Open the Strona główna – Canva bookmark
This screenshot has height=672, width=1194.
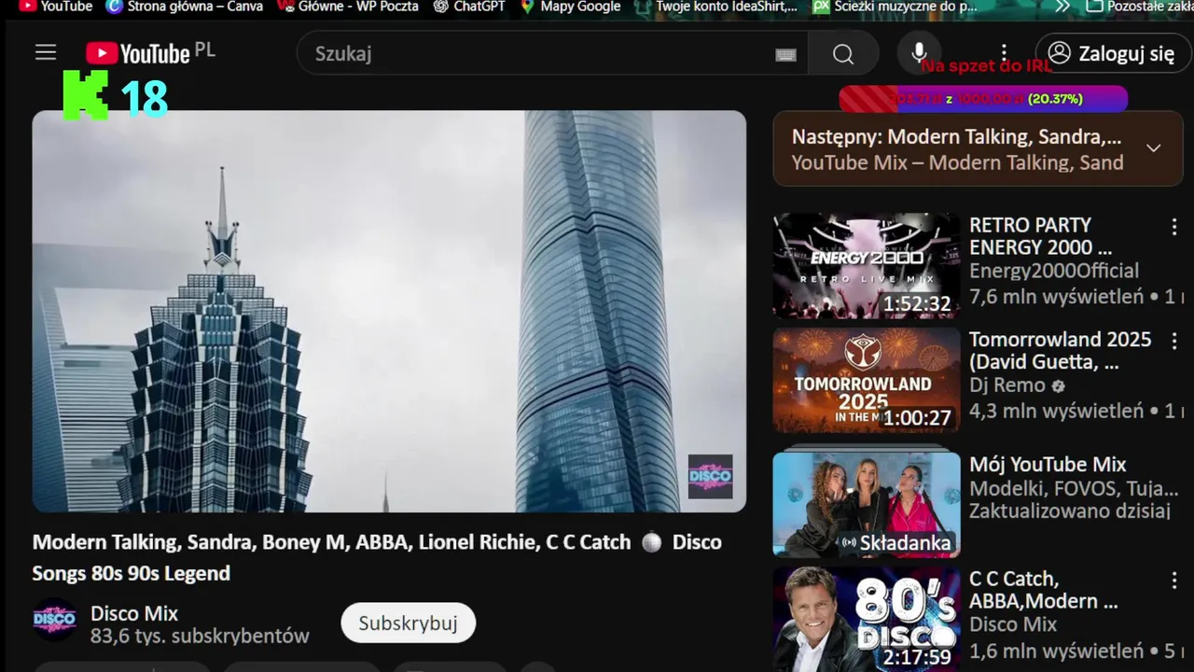(x=185, y=7)
